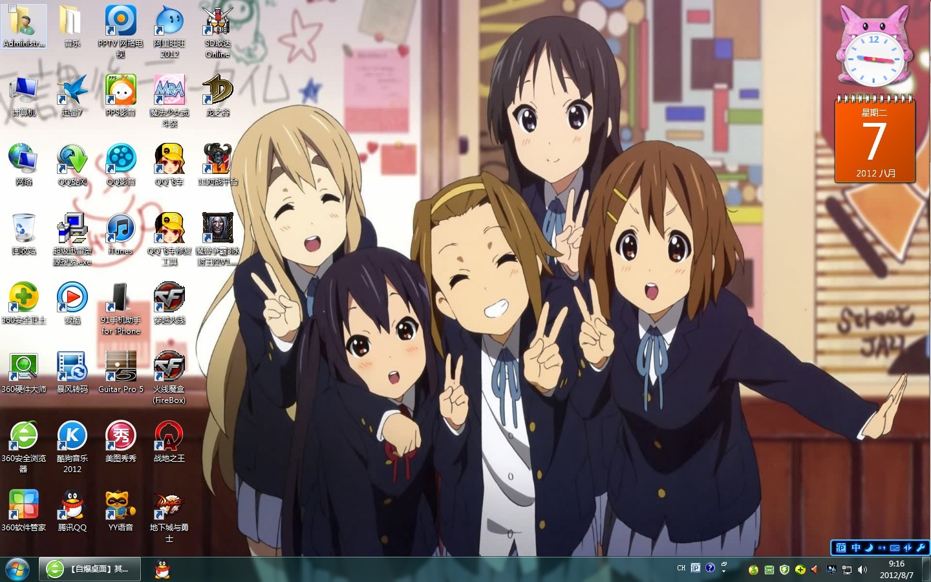This screenshot has height=582, width=931.
Task: Select the 91手机助手 for iPhone icon
Action: (x=121, y=308)
